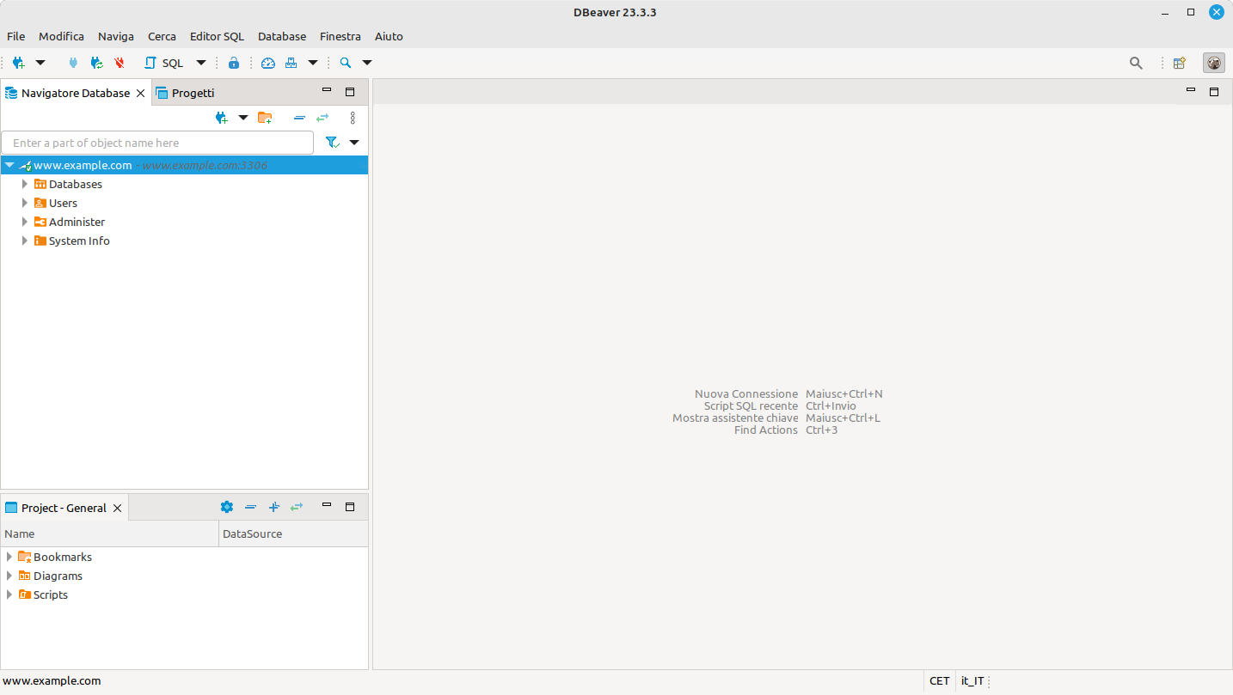Image resolution: width=1233 pixels, height=695 pixels.
Task: Expand the Administer tree node
Action: pos(25,222)
